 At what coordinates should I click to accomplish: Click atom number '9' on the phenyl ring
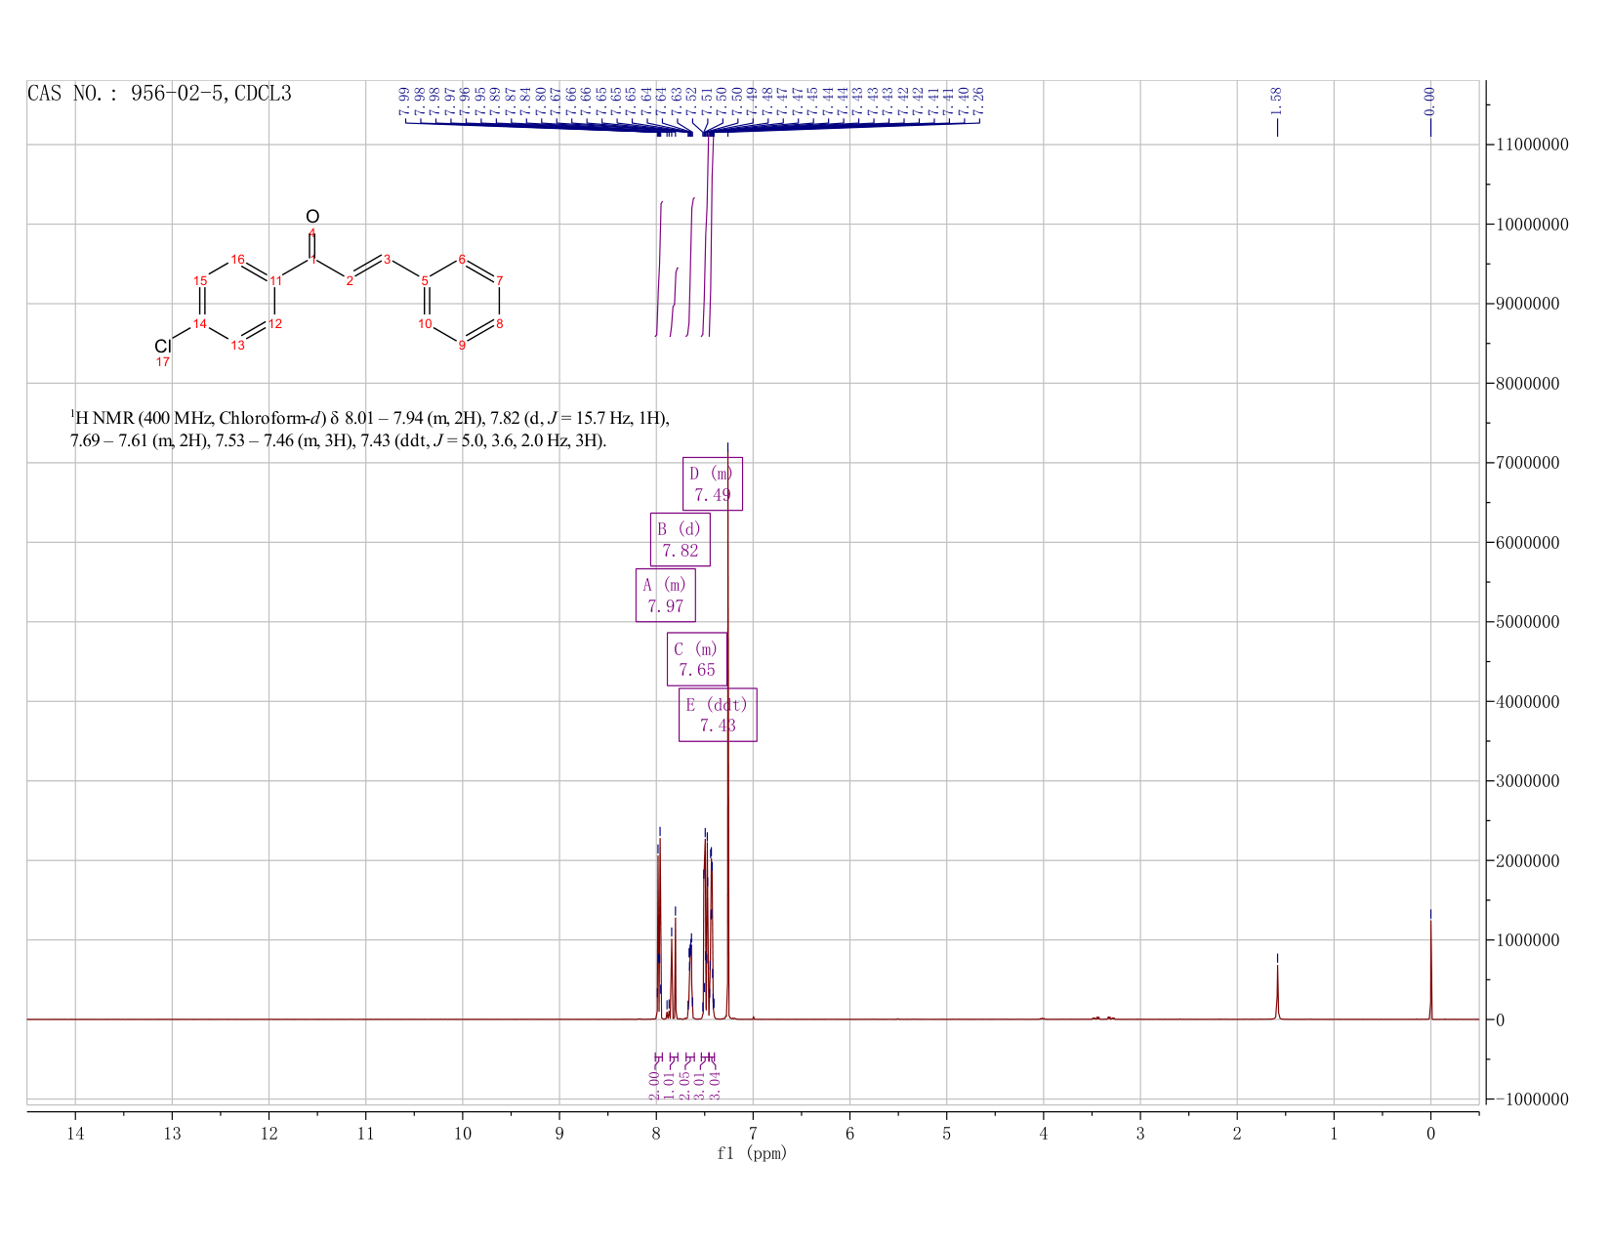click(462, 345)
